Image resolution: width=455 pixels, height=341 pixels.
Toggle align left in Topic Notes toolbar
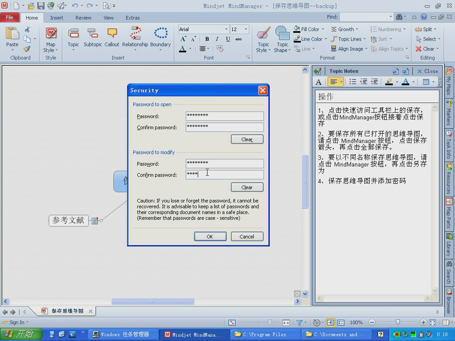click(333, 82)
